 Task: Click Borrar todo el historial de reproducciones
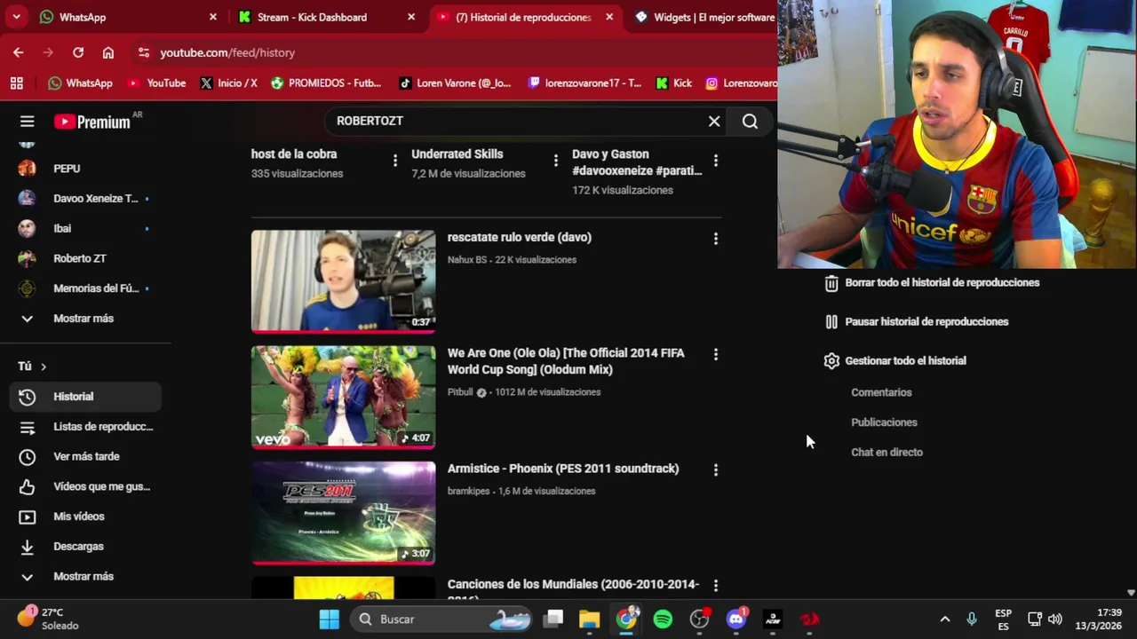pos(942,283)
